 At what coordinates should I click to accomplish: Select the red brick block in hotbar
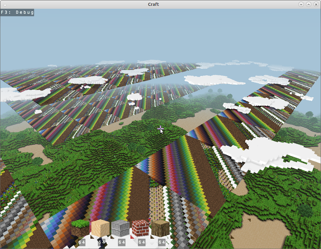coord(140,228)
